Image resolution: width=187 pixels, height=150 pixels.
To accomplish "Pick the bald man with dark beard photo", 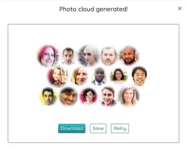I will click(x=129, y=56).
